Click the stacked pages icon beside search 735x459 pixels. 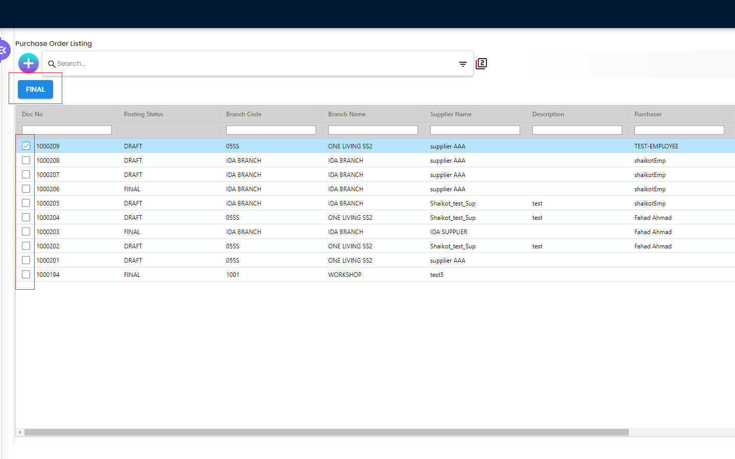[481, 64]
